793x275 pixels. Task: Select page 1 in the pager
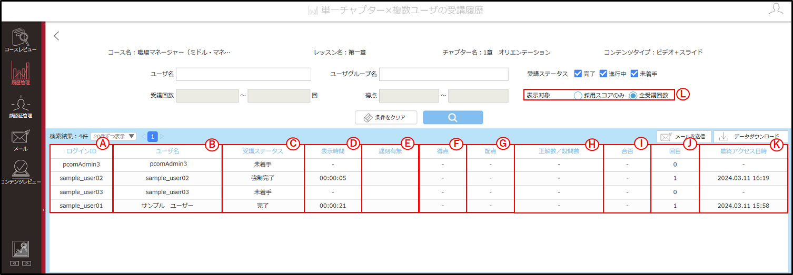click(x=153, y=136)
